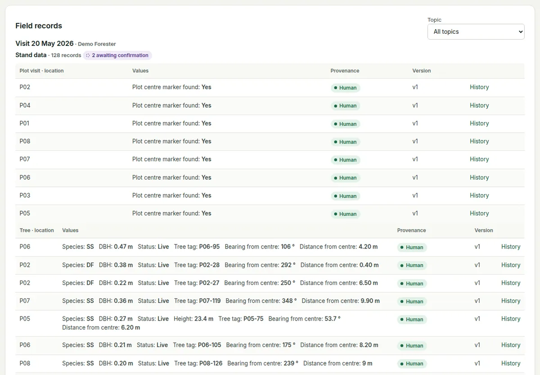Open History for tree tagged P05-75
The width and height of the screenshot is (540, 375).
pyautogui.click(x=511, y=319)
